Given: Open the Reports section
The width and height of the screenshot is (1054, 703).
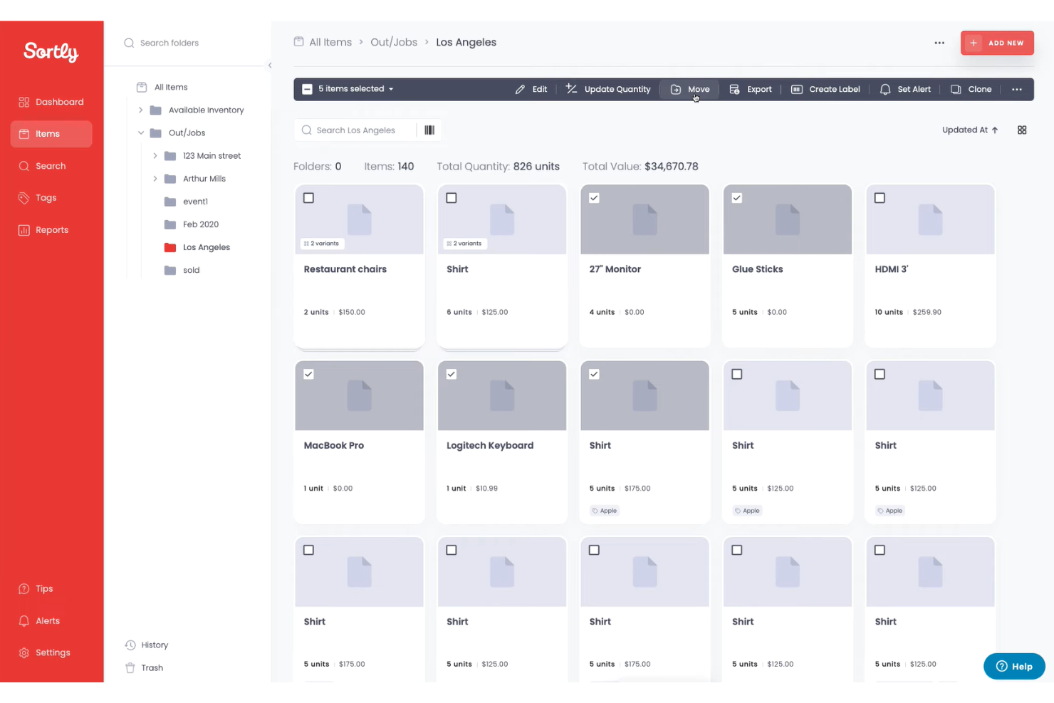Looking at the screenshot, I should coord(51,230).
